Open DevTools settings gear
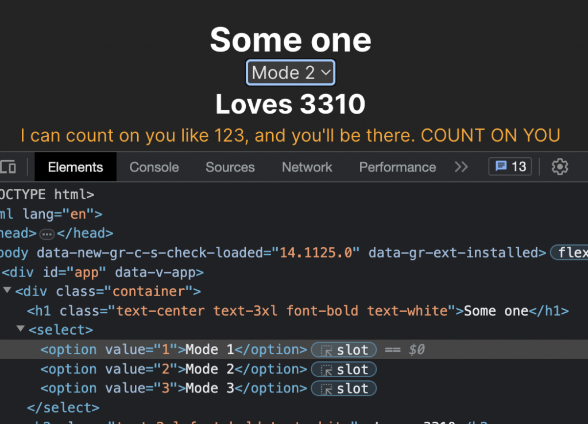This screenshot has width=588, height=424. coord(560,167)
